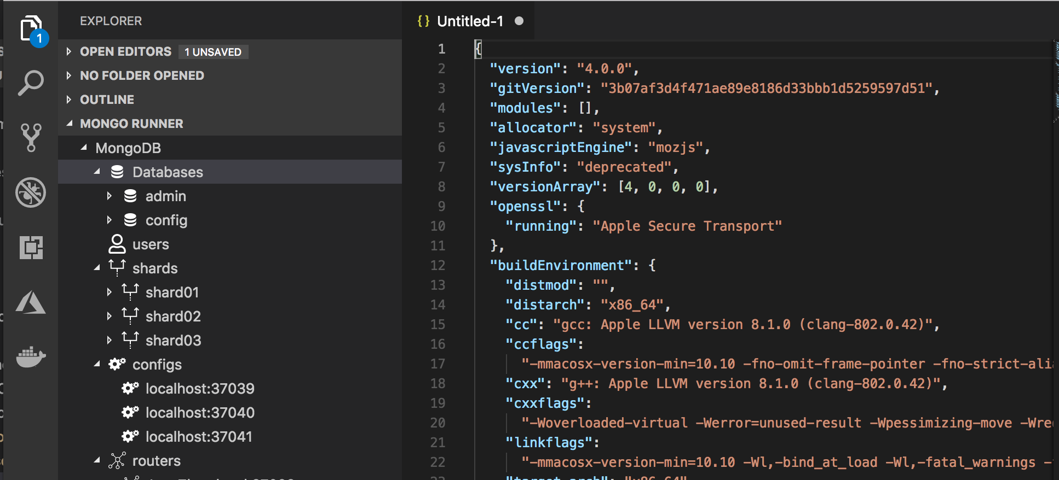The width and height of the screenshot is (1059, 480).
Task: Click the unsaved dot on Untitled-1 tab
Action: point(519,21)
